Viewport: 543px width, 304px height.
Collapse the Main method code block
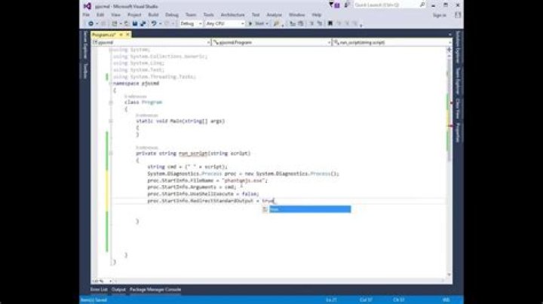(x=111, y=121)
